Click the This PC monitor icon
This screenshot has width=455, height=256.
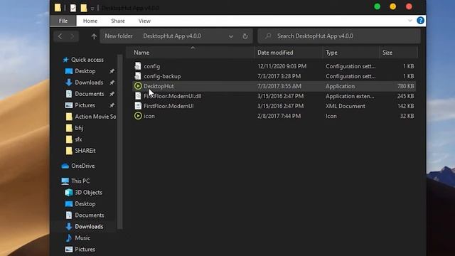click(65, 181)
